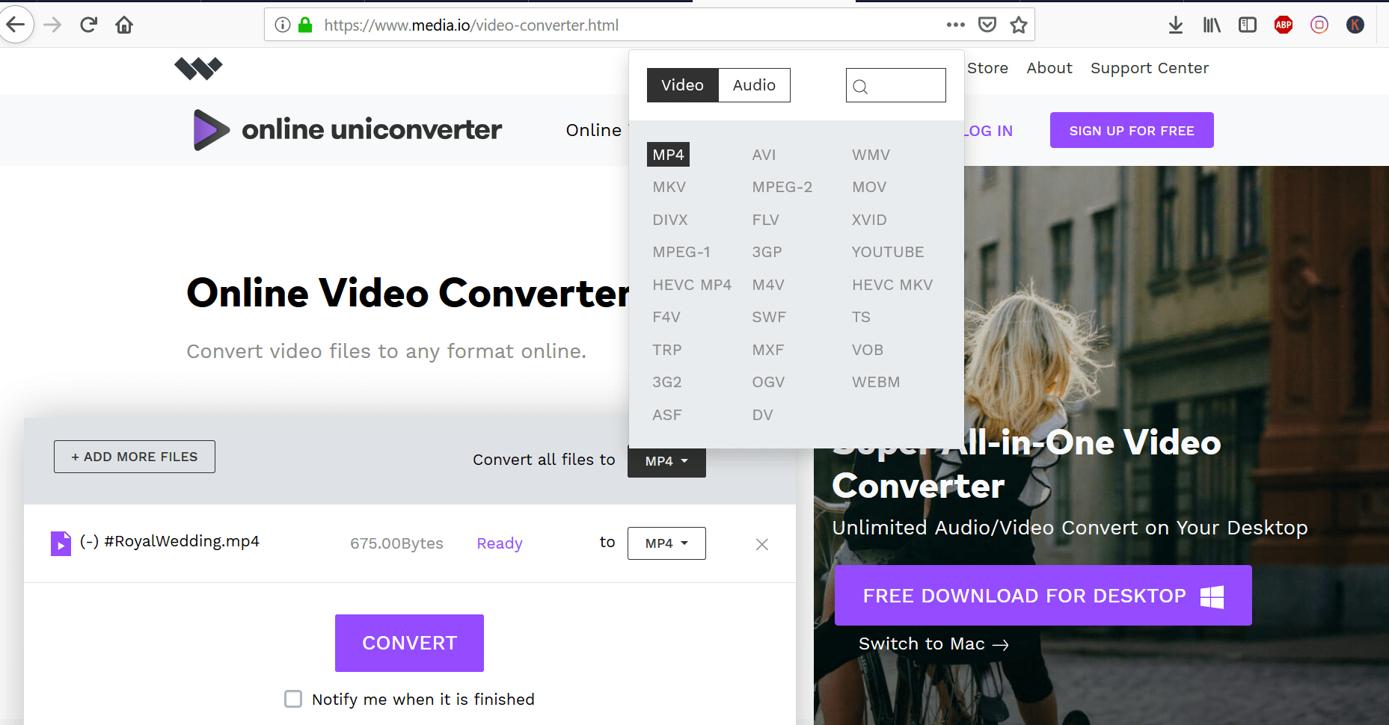Click the play thumbnail next to RoyalWedding.mp4
1389x725 pixels.
61,543
